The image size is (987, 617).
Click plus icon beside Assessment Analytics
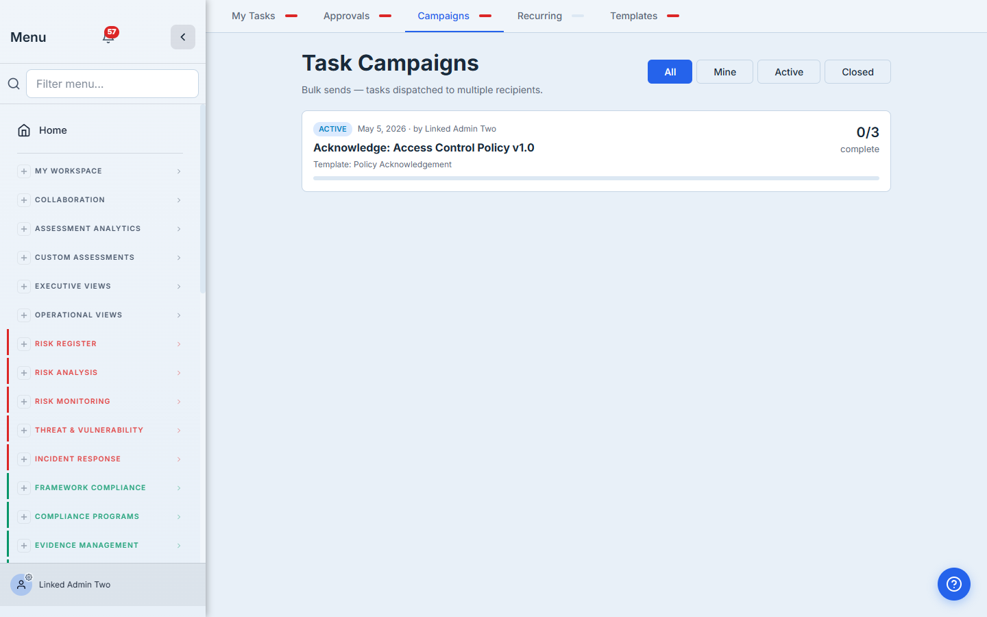tap(24, 229)
